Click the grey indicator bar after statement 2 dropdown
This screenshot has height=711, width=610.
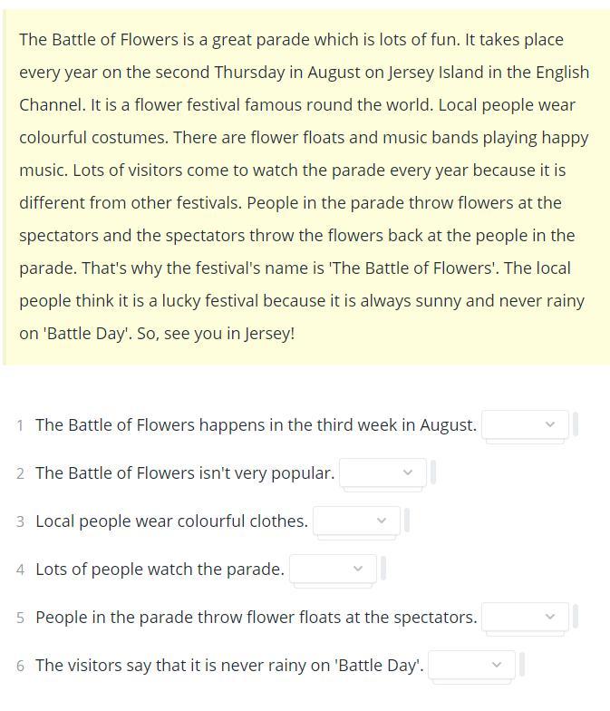point(433,472)
